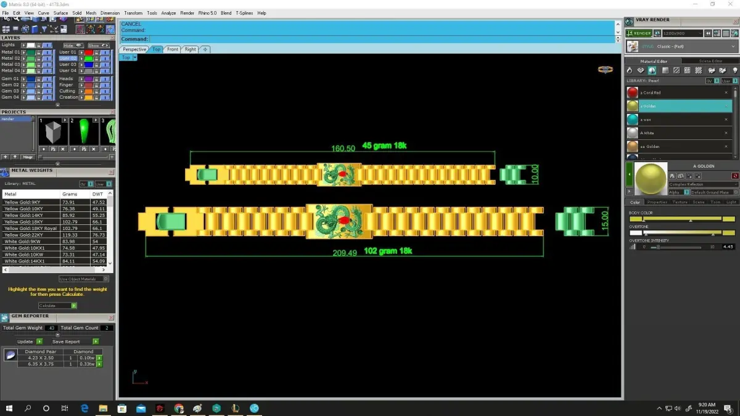Open project thumbnail 2 green shape
This screenshot has width=740, height=416.
tap(83, 131)
